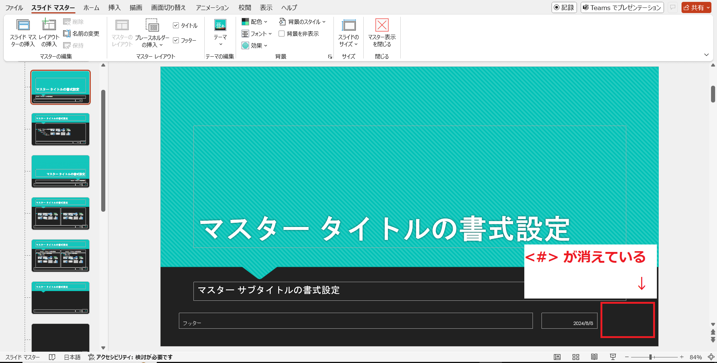Switch to Normal view in status bar

point(557,357)
